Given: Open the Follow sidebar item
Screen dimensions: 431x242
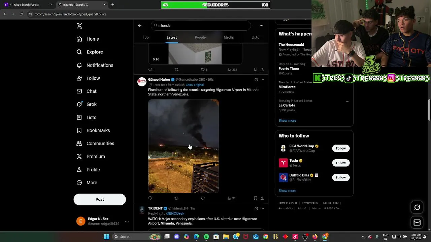Looking at the screenshot, I should 88,78.
